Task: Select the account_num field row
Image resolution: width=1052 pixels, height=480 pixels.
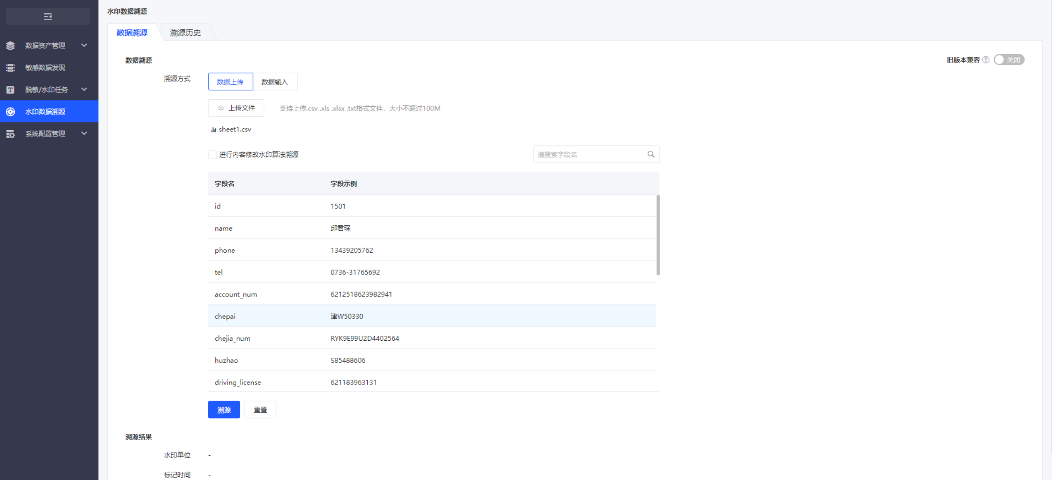Action: (x=432, y=294)
